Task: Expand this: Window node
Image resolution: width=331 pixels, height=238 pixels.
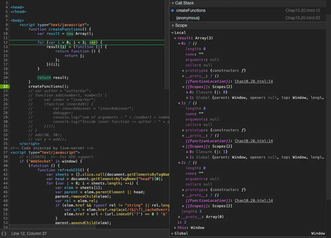Action: 175,228
